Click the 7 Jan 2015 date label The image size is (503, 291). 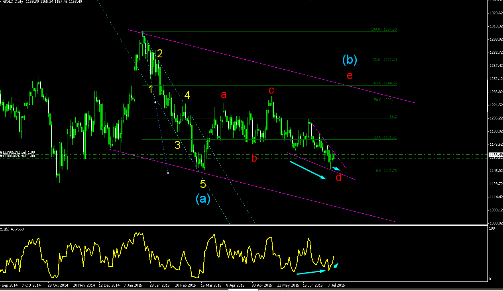coord(134,285)
